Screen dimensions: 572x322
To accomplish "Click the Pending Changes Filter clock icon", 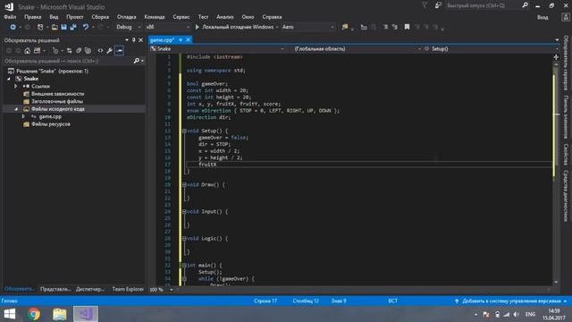I will [55, 51].
